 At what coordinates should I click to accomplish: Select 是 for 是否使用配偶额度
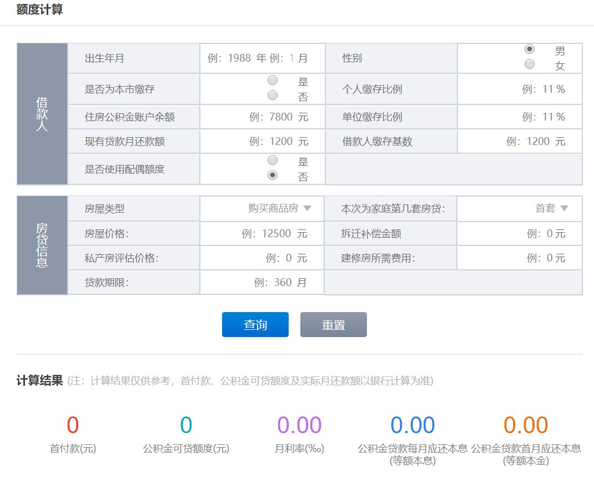tap(272, 160)
